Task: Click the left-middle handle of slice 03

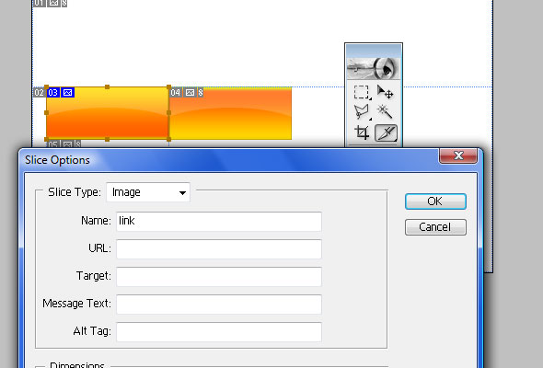Action: [x=46, y=112]
